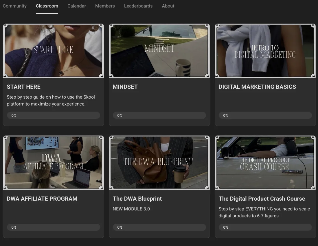Go to the Members tab
The width and height of the screenshot is (318, 246).
[105, 6]
